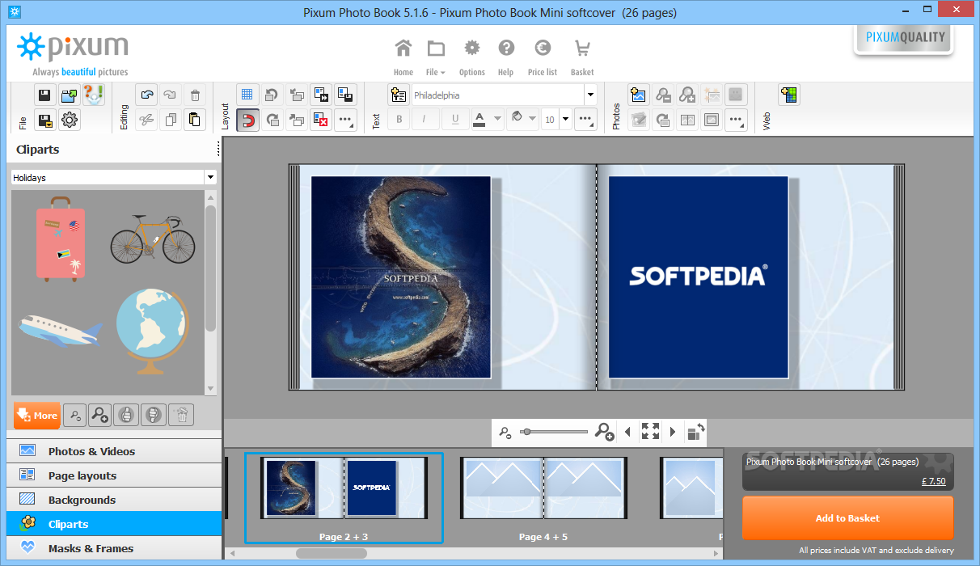Rotate object clockwise in Layout group
Viewport: 980px width, 566px height.
[x=272, y=120]
